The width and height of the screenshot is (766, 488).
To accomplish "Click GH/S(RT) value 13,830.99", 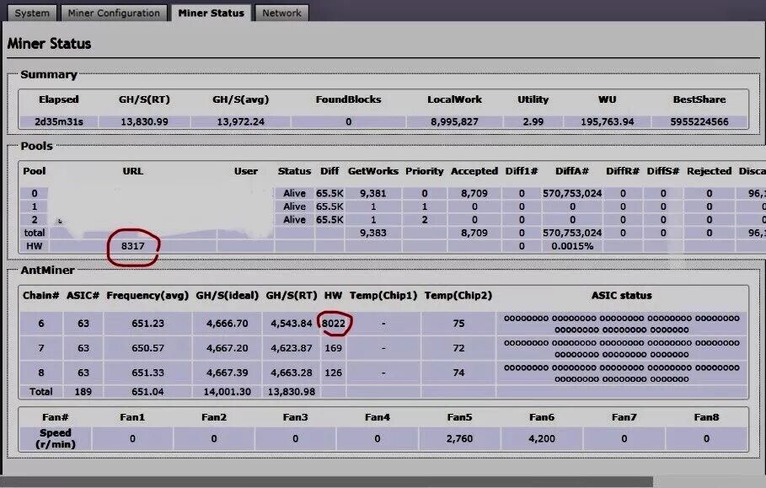I will pos(144,121).
